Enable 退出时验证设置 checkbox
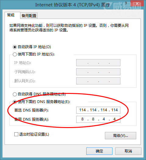This screenshot has height=160, width=146. click(x=16, y=134)
